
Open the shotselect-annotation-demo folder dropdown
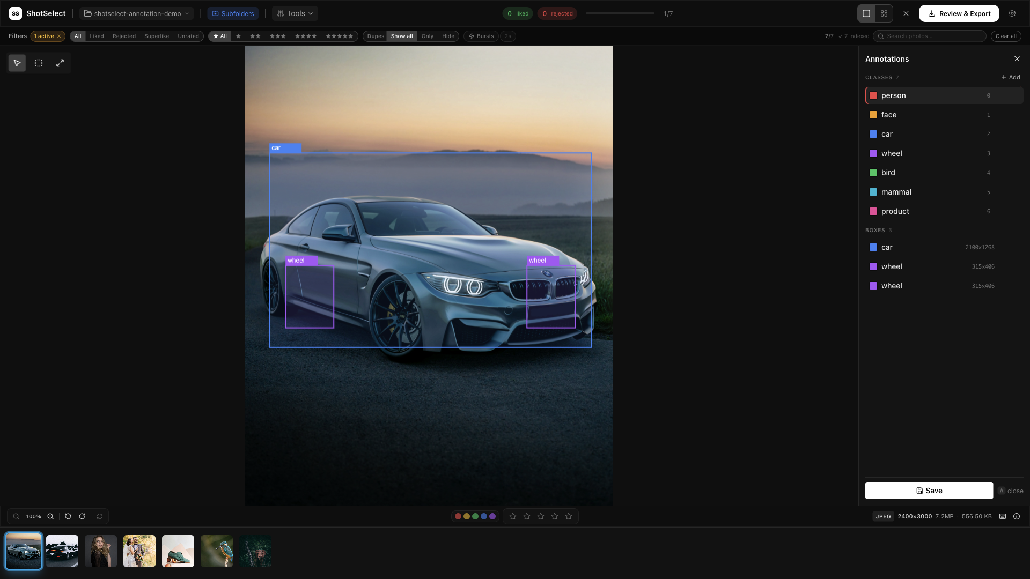136,13
